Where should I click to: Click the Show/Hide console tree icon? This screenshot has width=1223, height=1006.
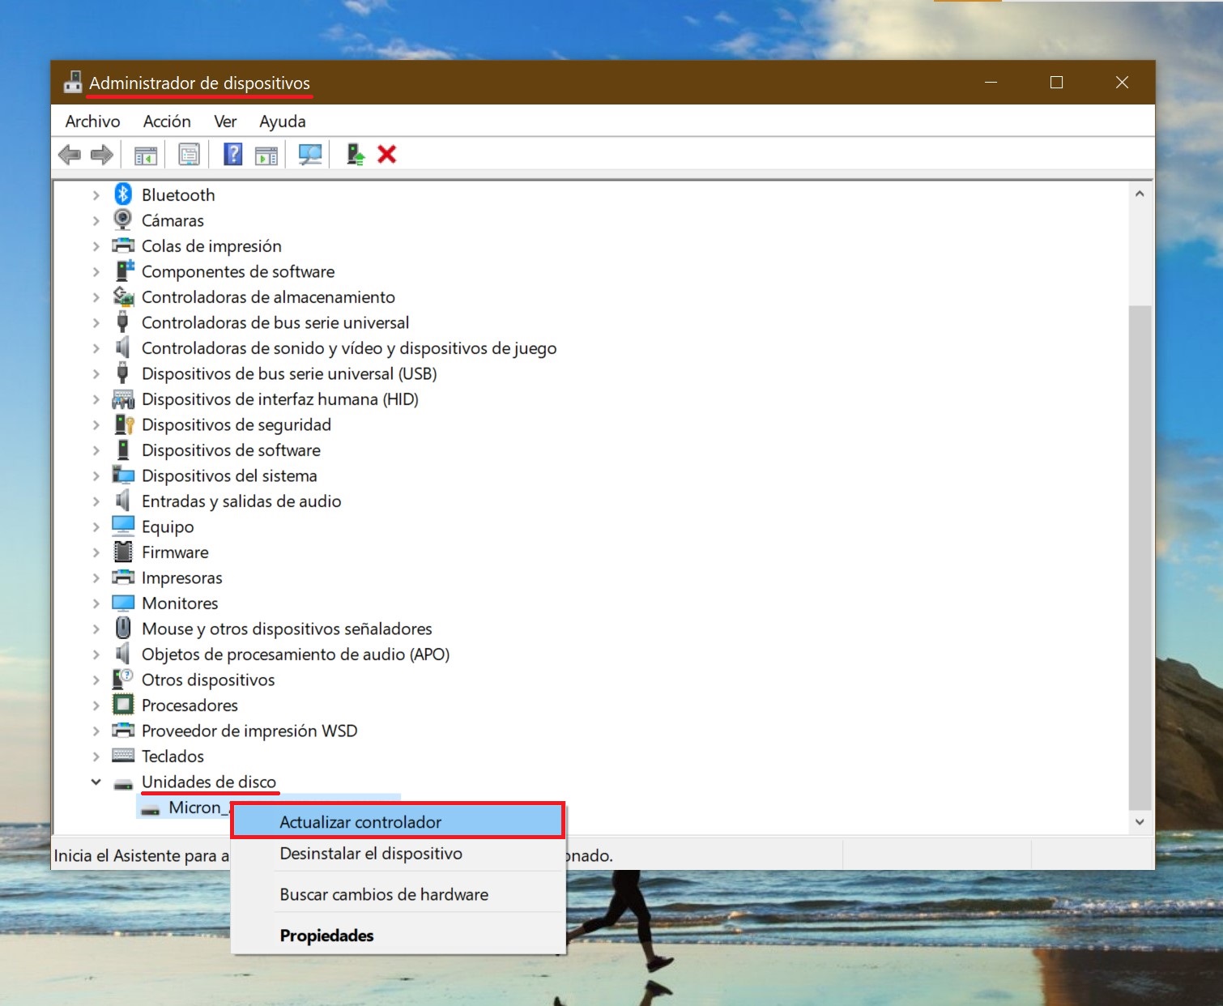tap(146, 154)
